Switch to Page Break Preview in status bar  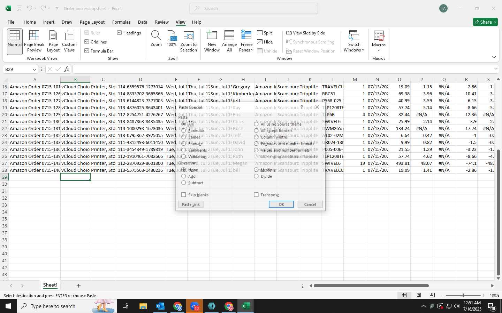(432, 295)
